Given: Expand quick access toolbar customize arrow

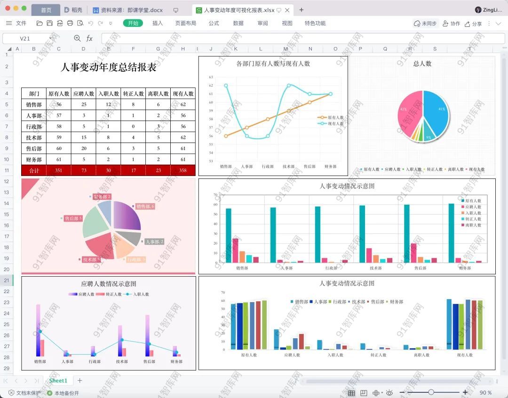Looking at the screenshot, I should [x=111, y=23].
